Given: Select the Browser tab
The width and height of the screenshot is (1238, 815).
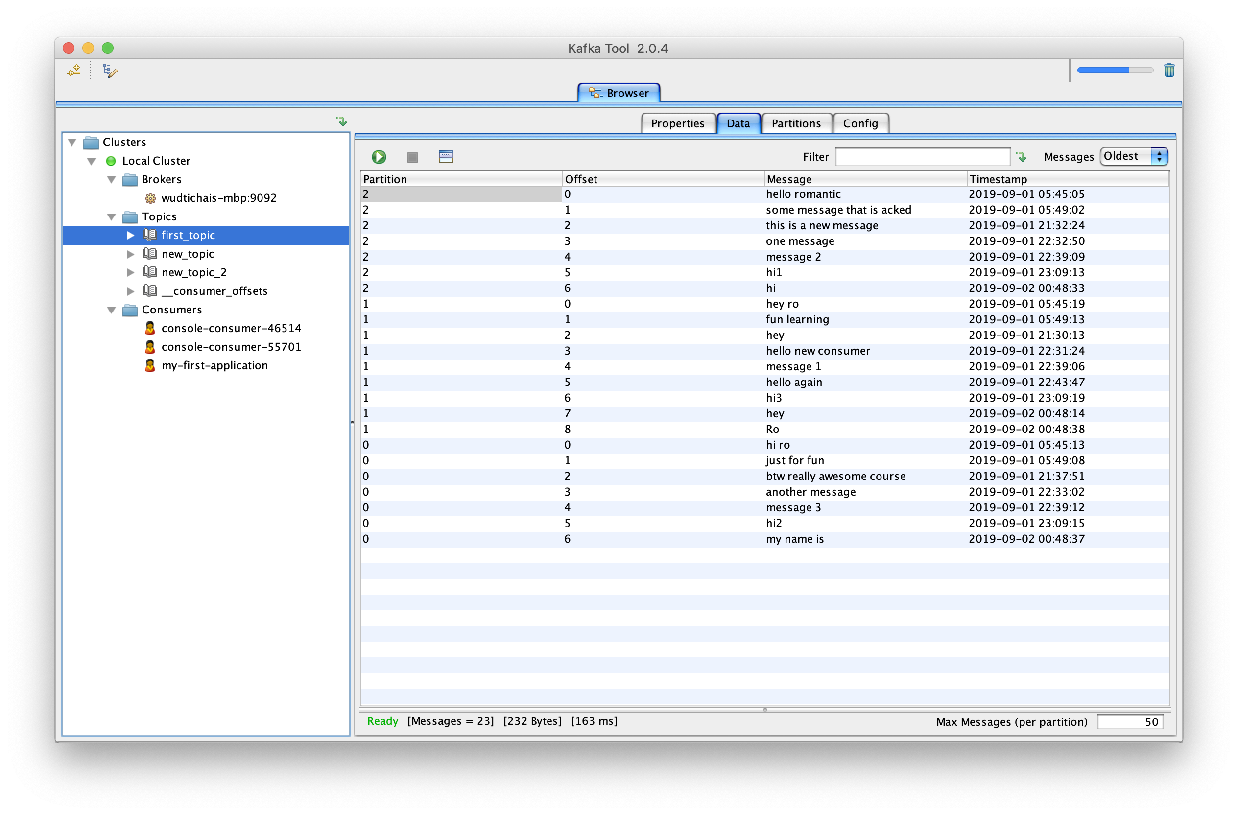Looking at the screenshot, I should [x=619, y=93].
